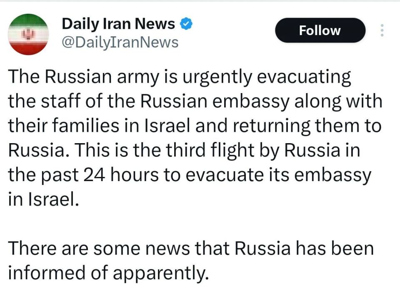Click the Iran flag profile avatar

pos(29,34)
